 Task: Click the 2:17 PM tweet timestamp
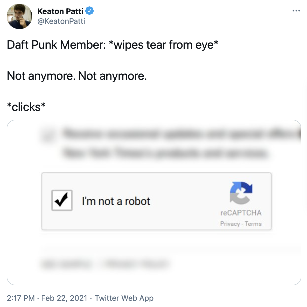21,298
